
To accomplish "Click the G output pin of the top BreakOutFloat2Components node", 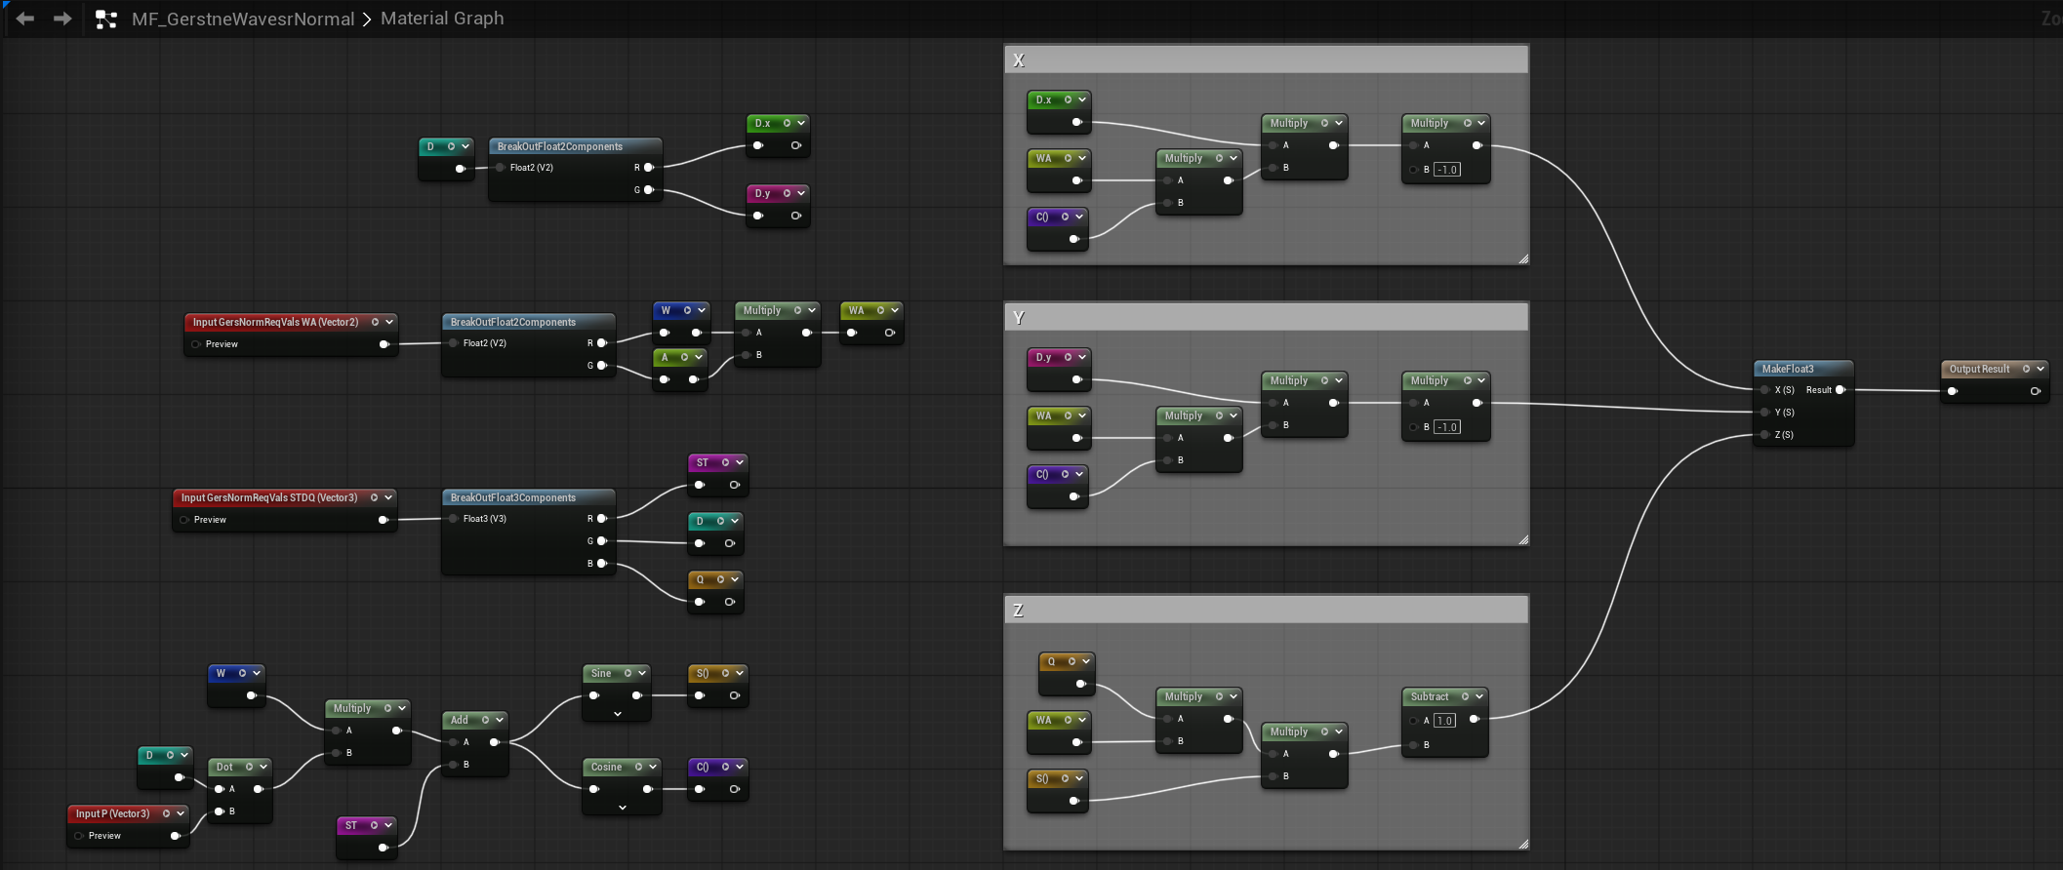I will point(649,190).
